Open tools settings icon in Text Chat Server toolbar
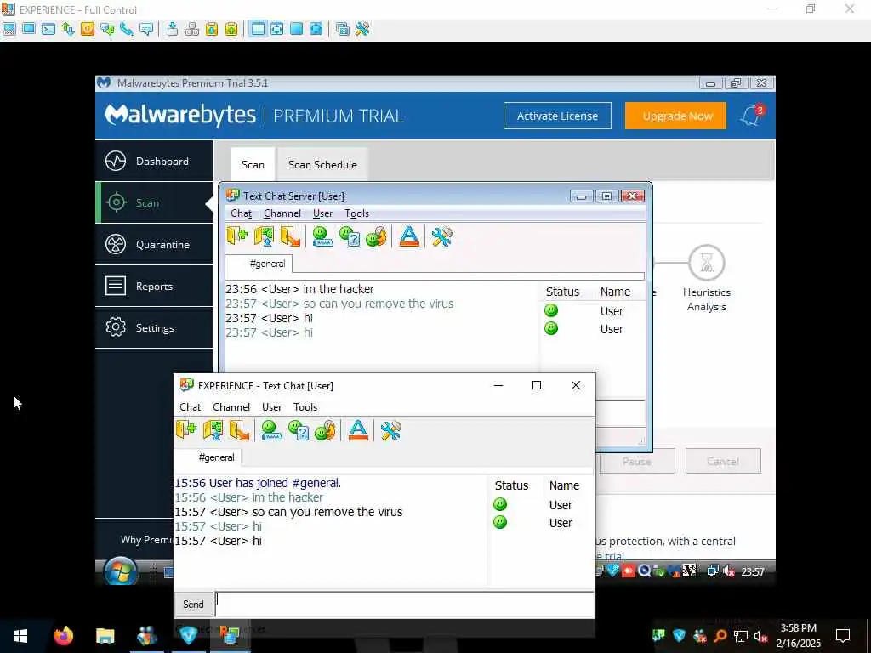This screenshot has width=871, height=653. [442, 236]
